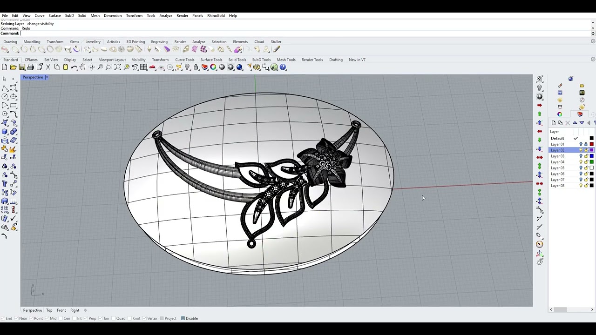This screenshot has height=335, width=596.
Task: Click the New file icon in Standard toolbar
Action: (x=4, y=67)
